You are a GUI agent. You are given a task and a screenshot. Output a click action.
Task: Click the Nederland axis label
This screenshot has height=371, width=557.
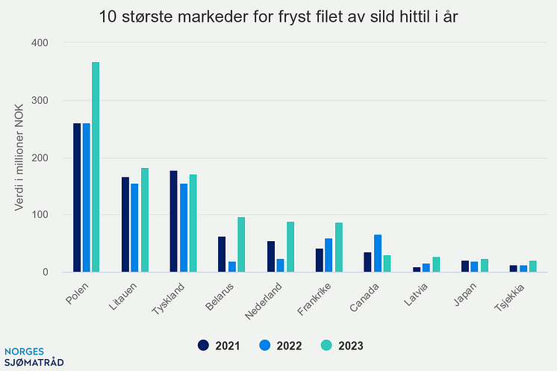coord(264,301)
